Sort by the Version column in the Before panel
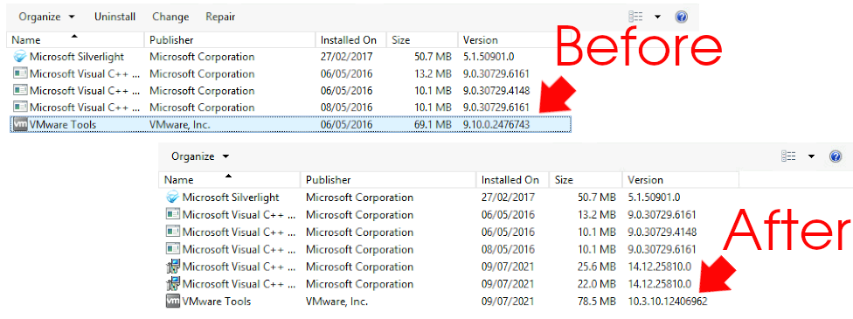 [506, 39]
